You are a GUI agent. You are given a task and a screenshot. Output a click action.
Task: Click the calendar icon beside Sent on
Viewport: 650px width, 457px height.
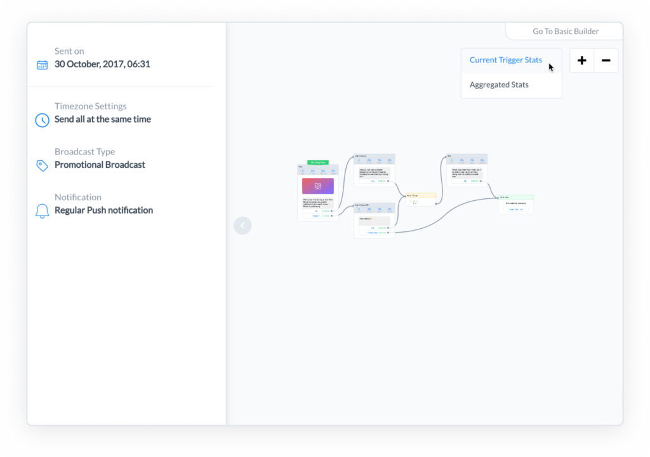[42, 64]
